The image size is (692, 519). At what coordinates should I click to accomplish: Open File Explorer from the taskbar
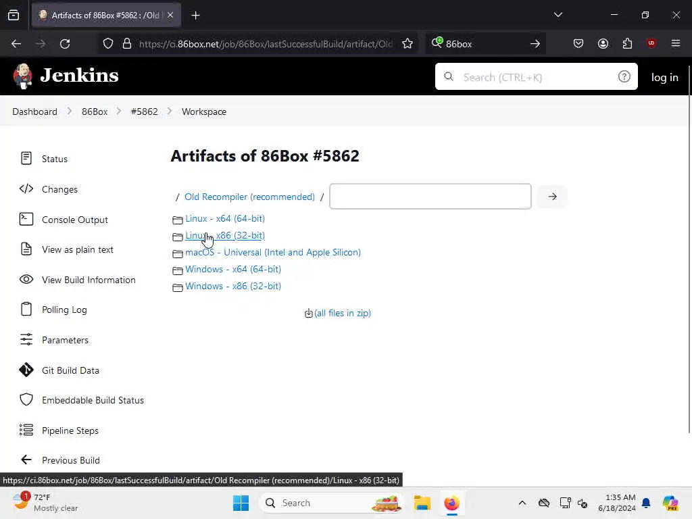click(x=422, y=503)
